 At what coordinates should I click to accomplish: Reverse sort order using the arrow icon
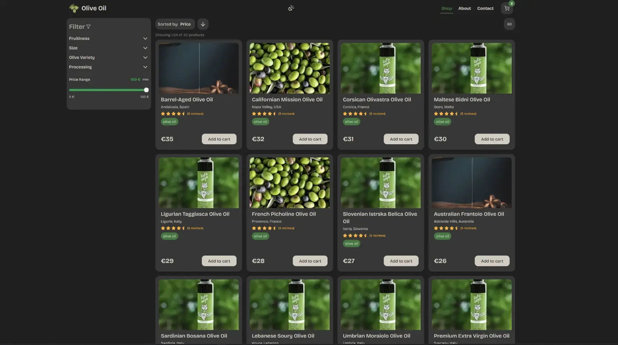pyautogui.click(x=203, y=24)
